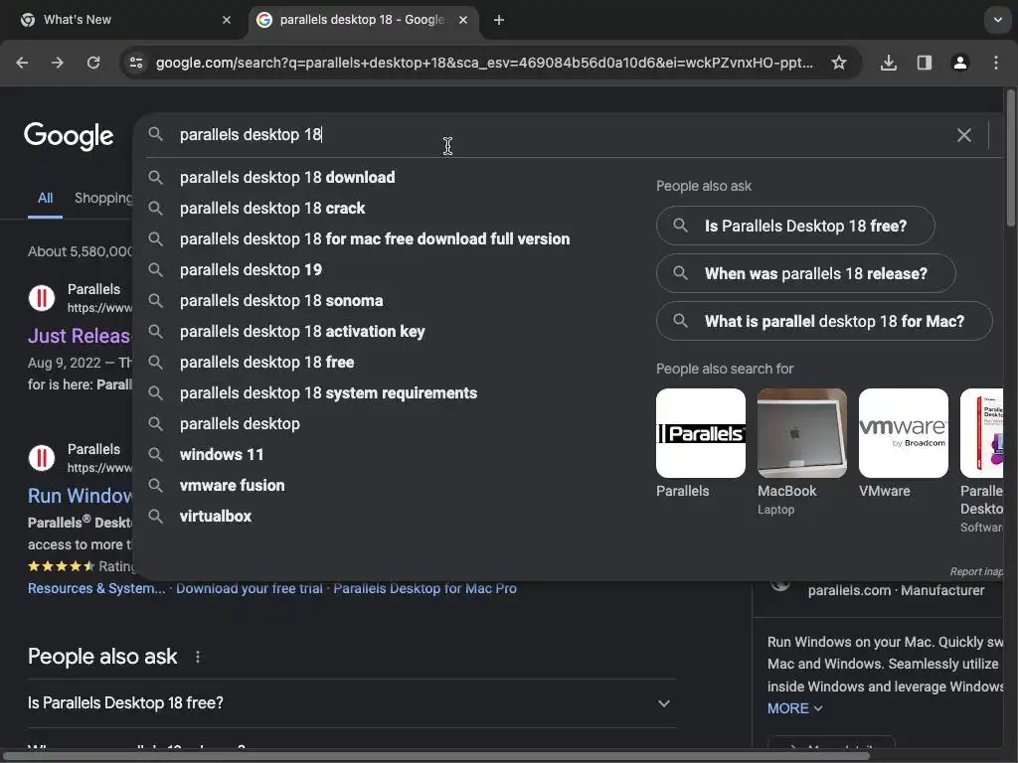Open a new browser tab
Viewport: 1018px width, 763px height.
[499, 20]
